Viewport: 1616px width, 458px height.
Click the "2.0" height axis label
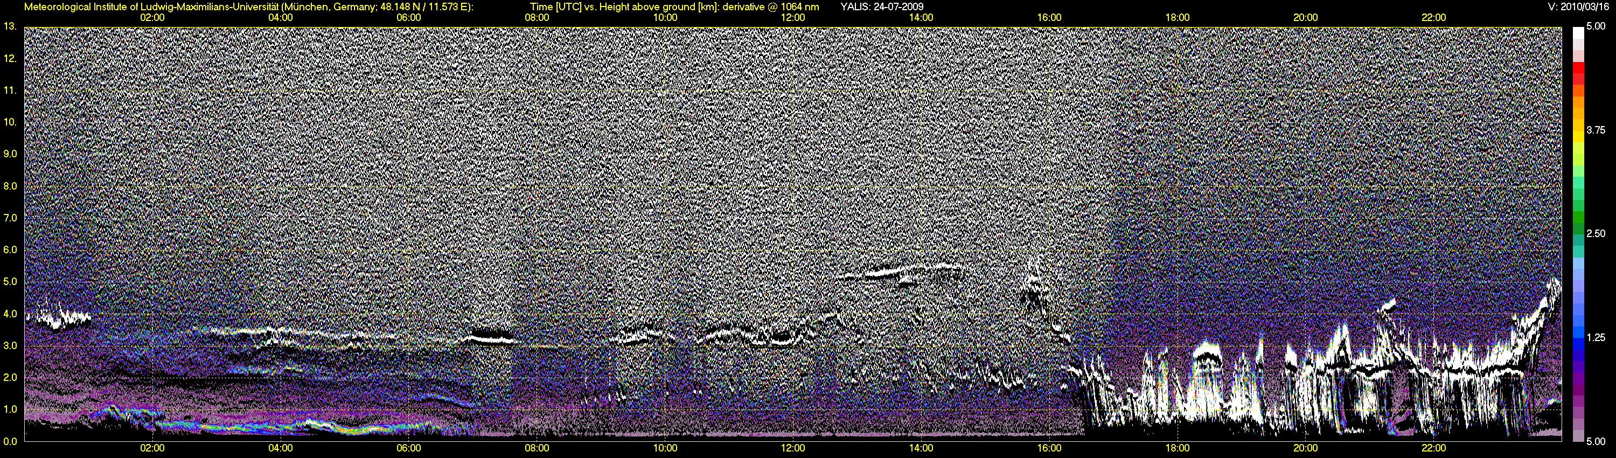click(x=10, y=377)
